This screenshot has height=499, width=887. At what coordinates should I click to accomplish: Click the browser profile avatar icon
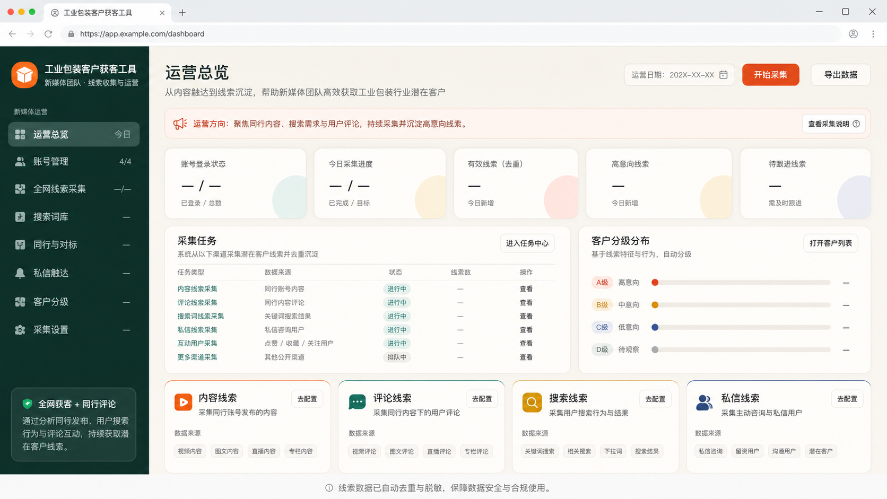click(x=853, y=34)
